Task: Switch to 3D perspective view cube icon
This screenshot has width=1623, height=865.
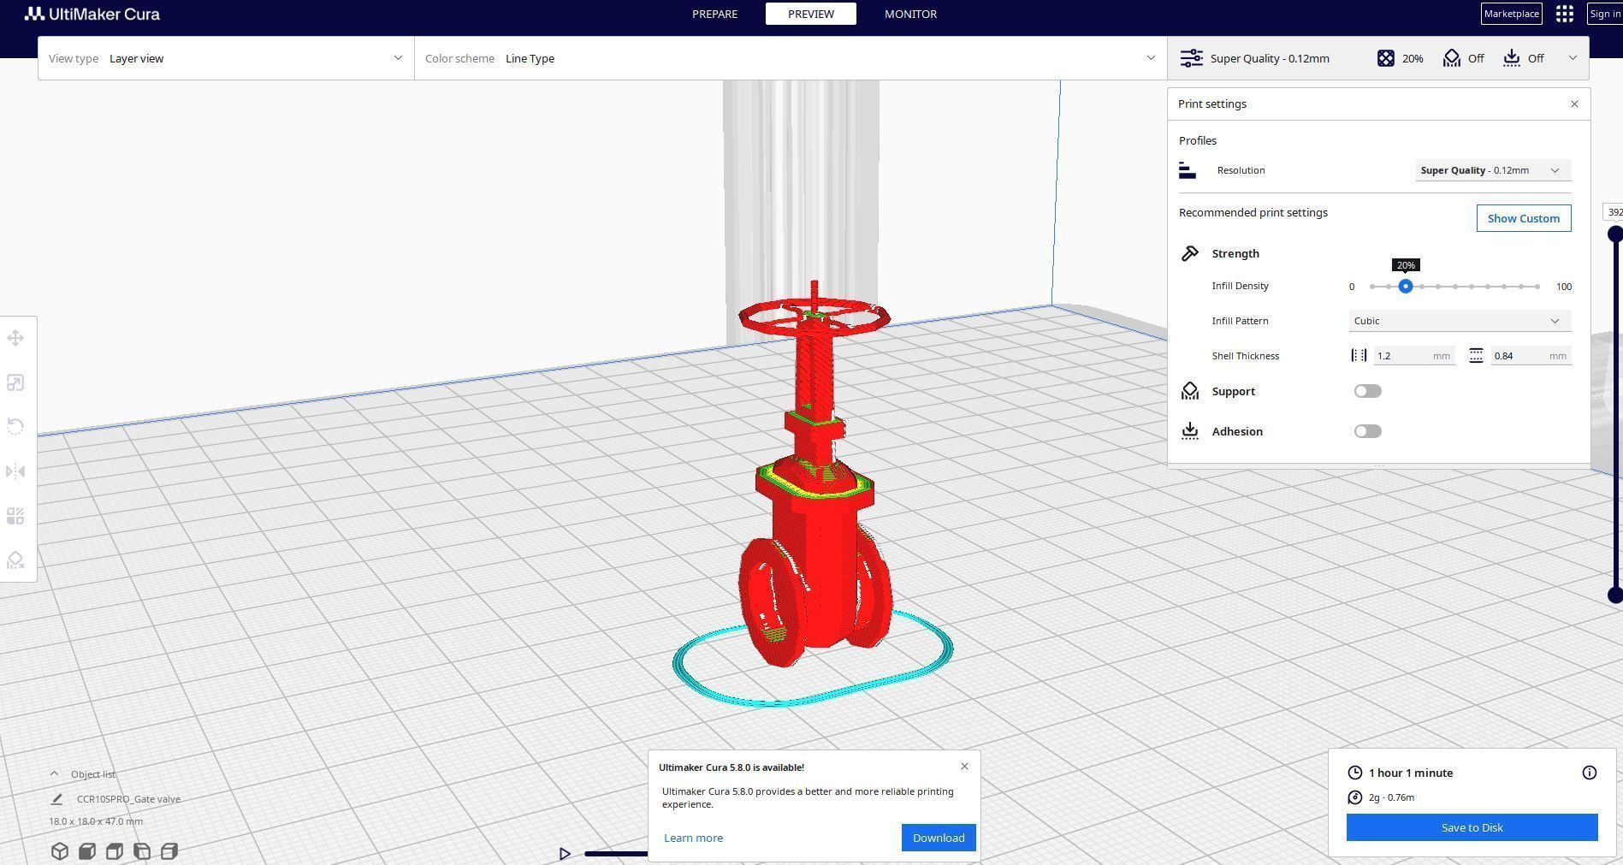Action: tap(60, 851)
